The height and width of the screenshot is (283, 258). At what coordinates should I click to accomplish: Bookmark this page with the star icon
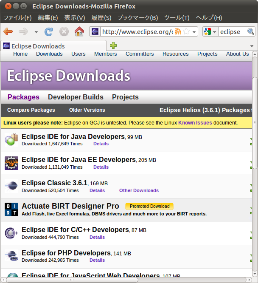186,31
